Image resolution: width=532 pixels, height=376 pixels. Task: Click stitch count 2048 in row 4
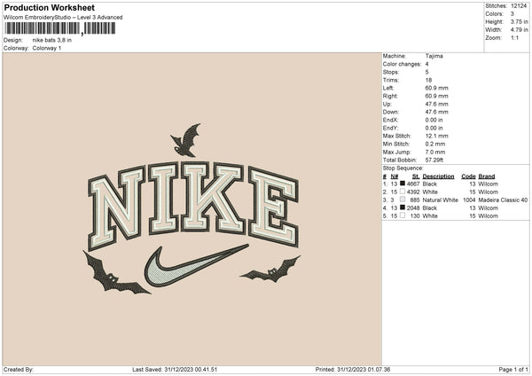pos(413,208)
